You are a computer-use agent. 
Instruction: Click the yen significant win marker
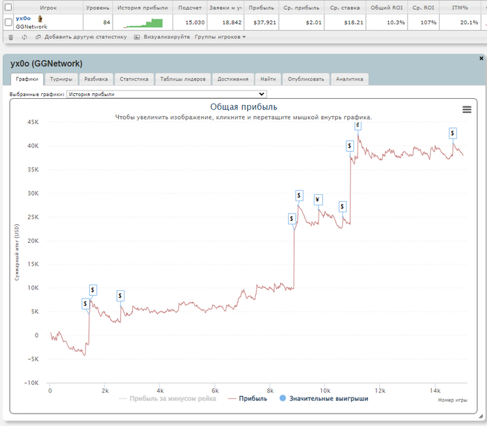318,200
